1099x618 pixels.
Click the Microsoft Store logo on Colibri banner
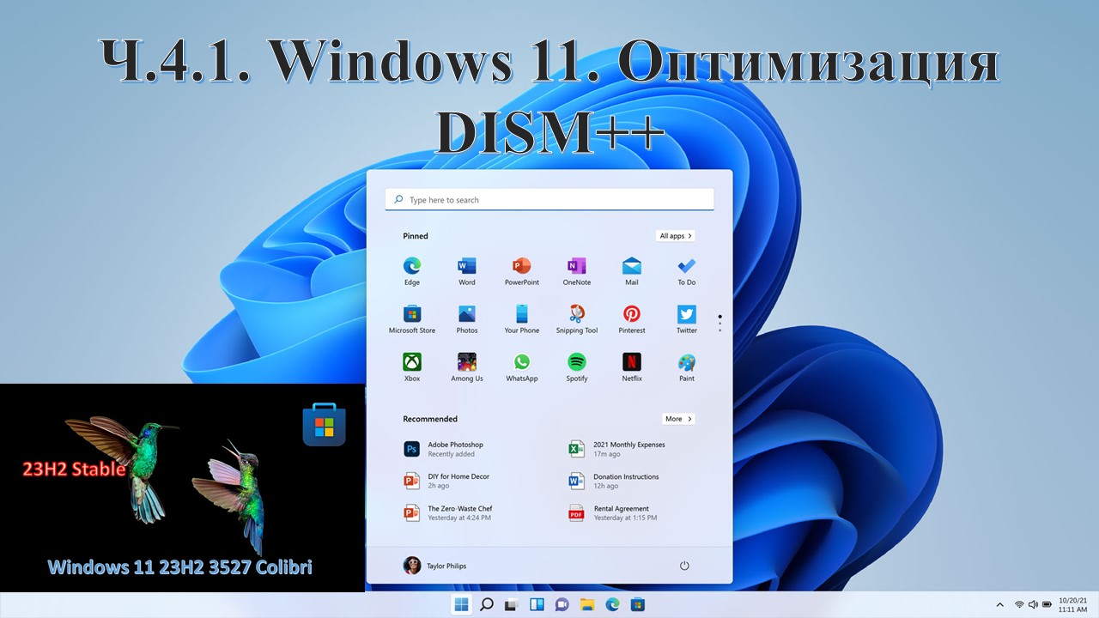[325, 427]
